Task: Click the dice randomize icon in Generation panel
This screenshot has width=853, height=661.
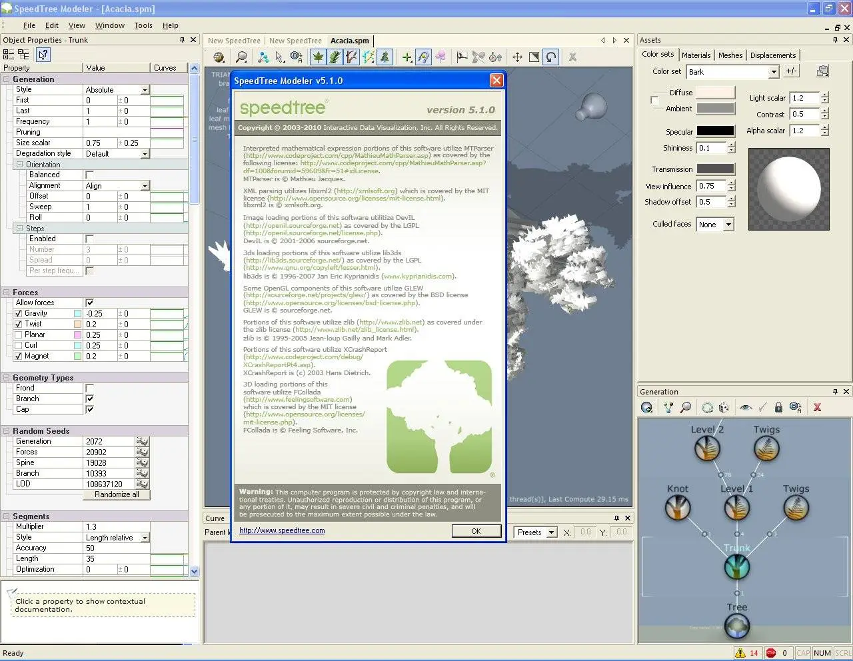Action: pos(724,407)
